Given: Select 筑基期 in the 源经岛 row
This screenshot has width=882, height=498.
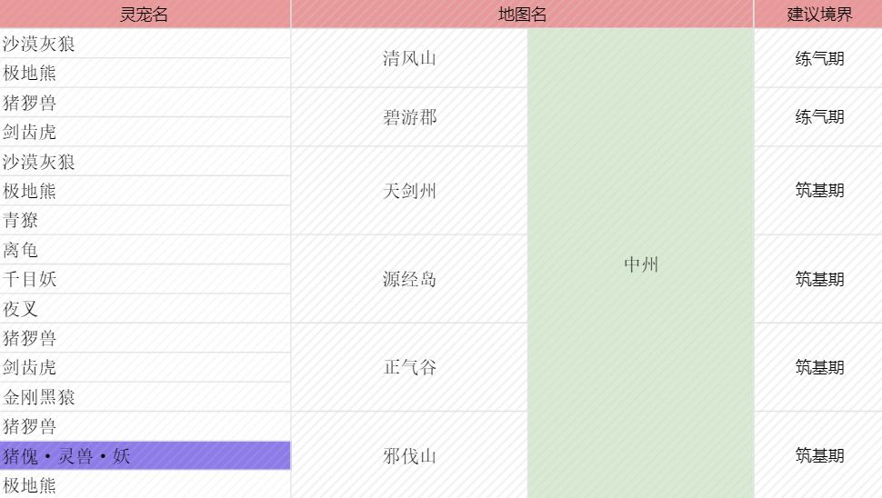Looking at the screenshot, I should tap(818, 279).
